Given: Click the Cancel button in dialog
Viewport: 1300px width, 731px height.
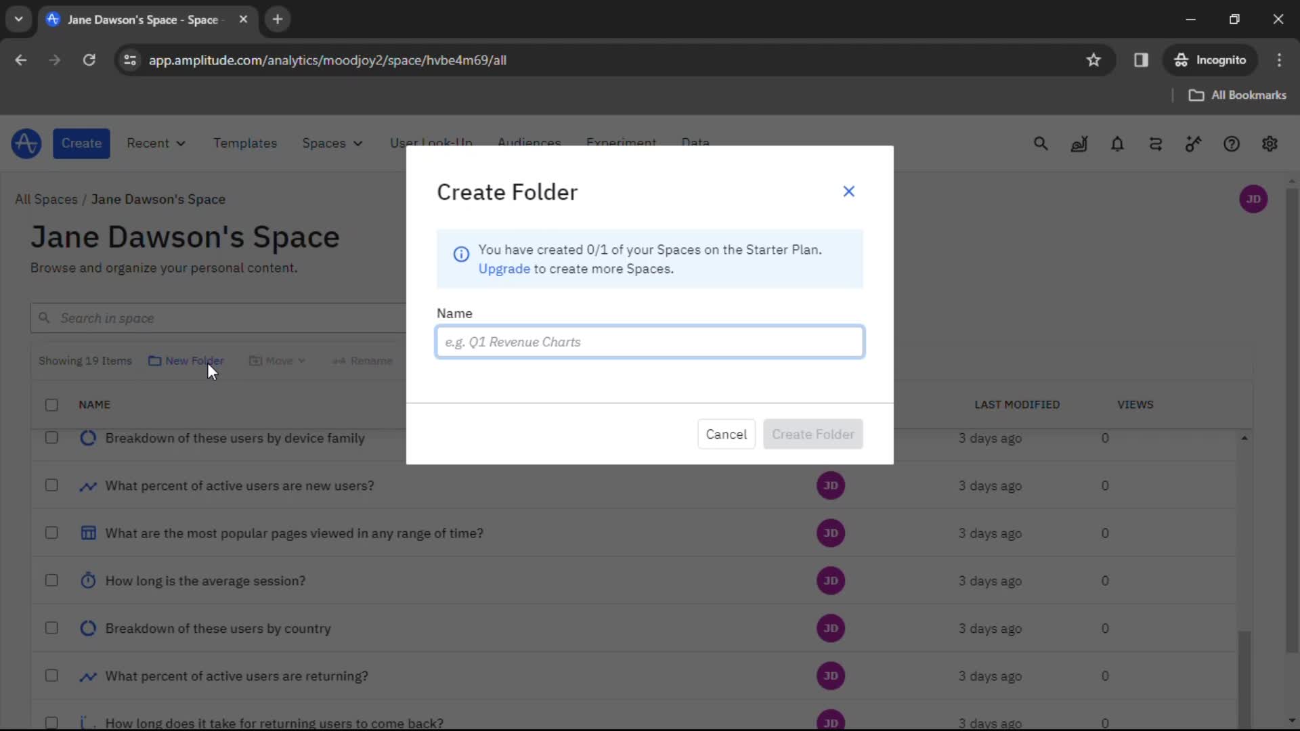Looking at the screenshot, I should coord(726,434).
